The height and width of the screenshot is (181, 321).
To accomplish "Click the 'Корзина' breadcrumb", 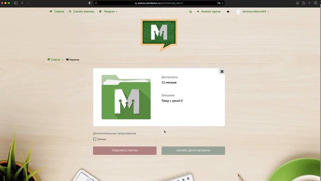I will (x=72, y=59).
